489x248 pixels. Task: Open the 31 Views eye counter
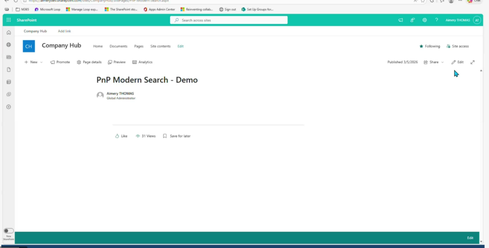(146, 136)
